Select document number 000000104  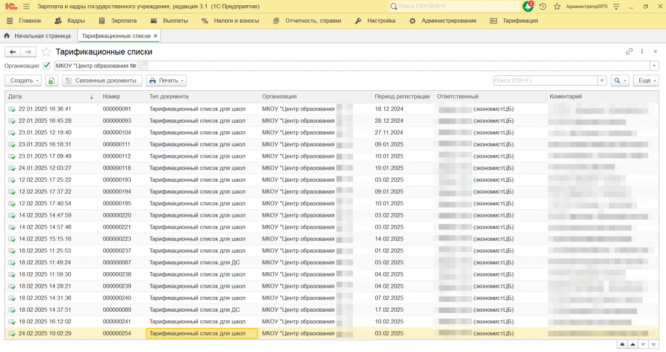(x=117, y=132)
